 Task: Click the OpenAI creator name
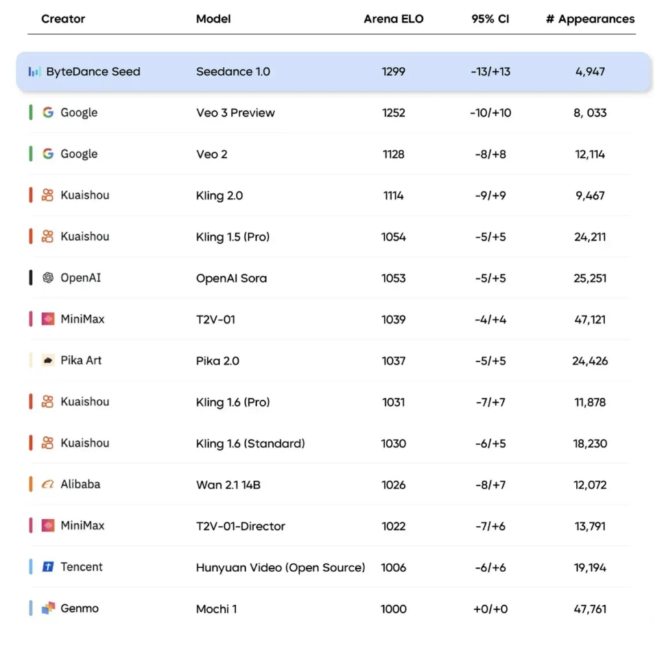tap(80, 278)
